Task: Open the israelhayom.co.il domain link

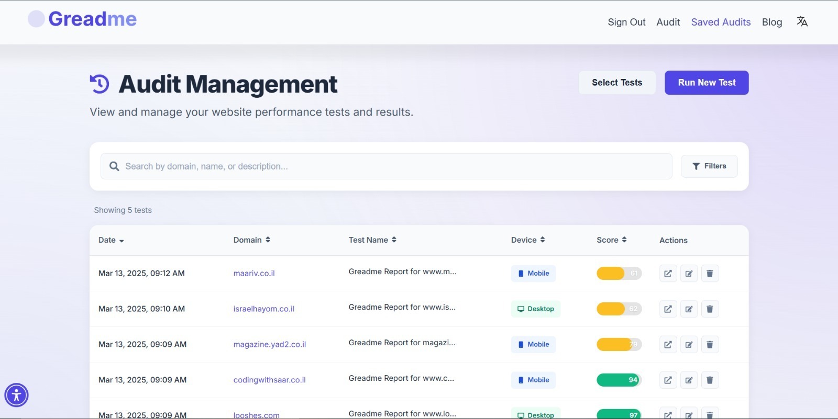Action: pyautogui.click(x=264, y=309)
